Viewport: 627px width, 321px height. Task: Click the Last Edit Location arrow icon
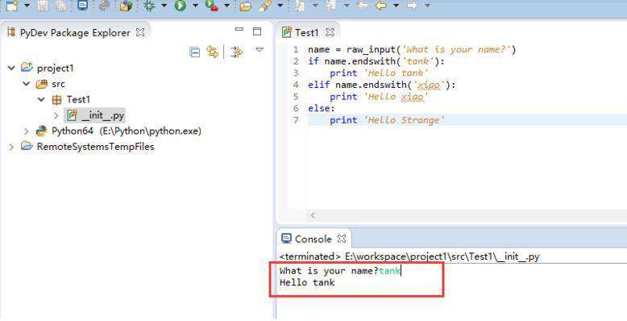point(363,6)
